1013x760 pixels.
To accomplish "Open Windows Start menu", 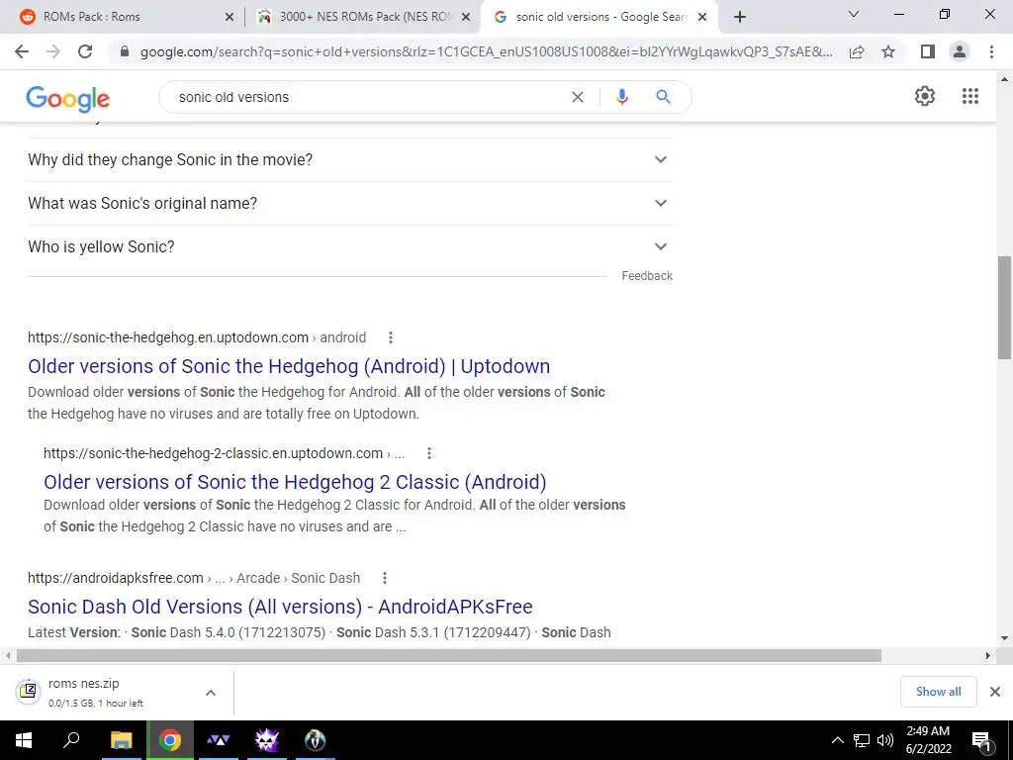I will [x=24, y=740].
